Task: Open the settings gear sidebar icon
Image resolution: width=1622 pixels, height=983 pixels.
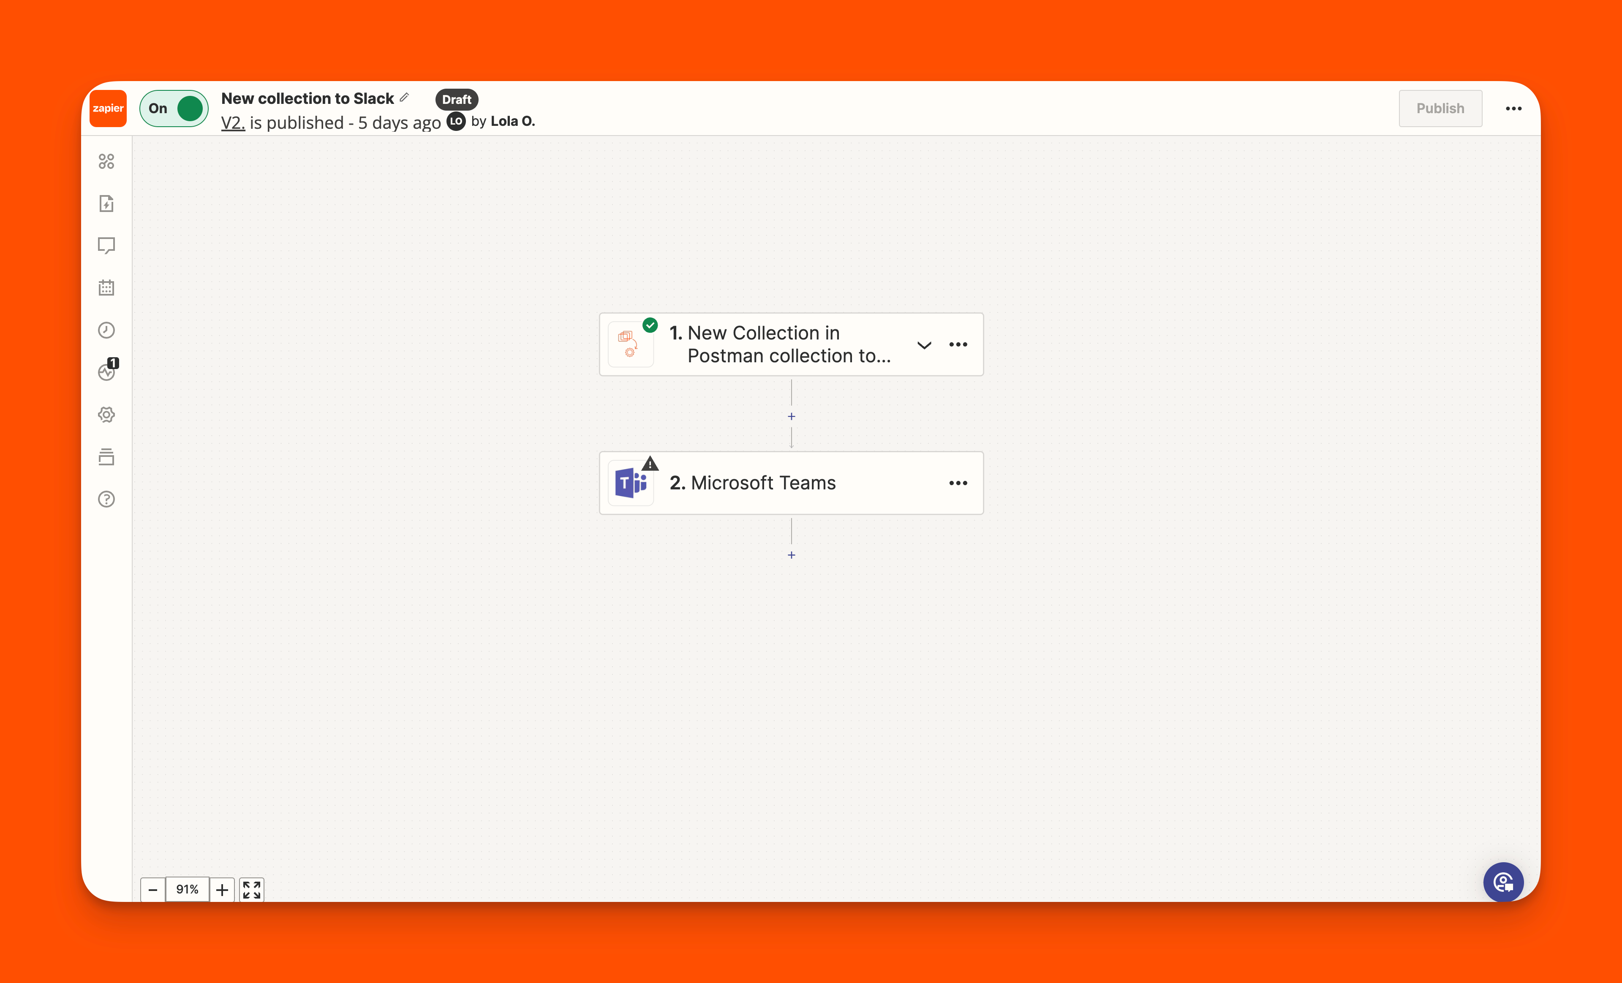Action: [106, 415]
